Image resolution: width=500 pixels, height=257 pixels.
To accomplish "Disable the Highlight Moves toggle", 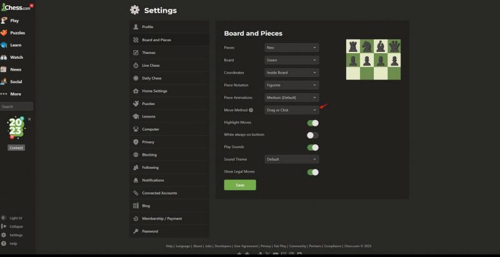I will pos(312,123).
